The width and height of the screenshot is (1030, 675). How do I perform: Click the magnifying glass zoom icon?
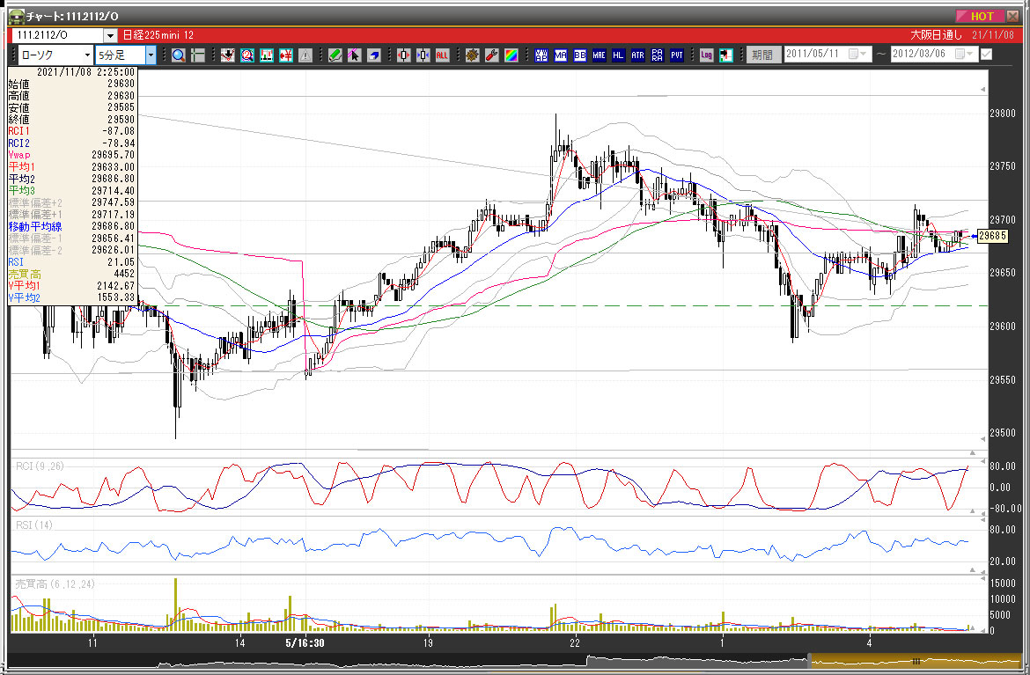[x=178, y=55]
